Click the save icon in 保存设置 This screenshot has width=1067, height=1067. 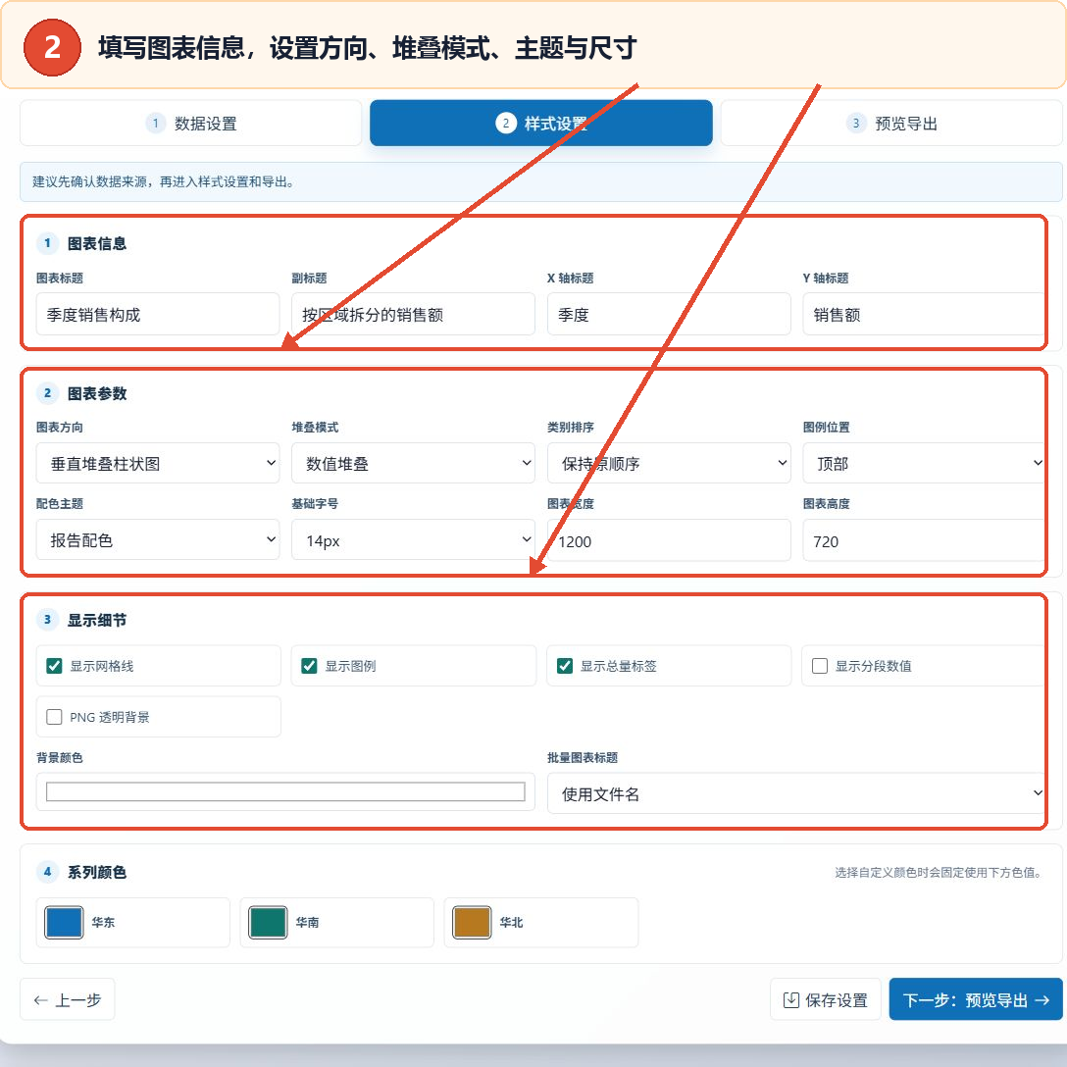click(790, 999)
